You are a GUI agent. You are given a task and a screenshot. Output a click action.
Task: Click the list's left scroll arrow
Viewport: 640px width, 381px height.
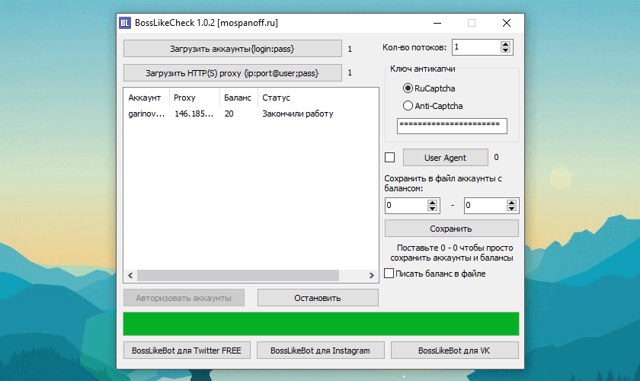click(x=130, y=276)
